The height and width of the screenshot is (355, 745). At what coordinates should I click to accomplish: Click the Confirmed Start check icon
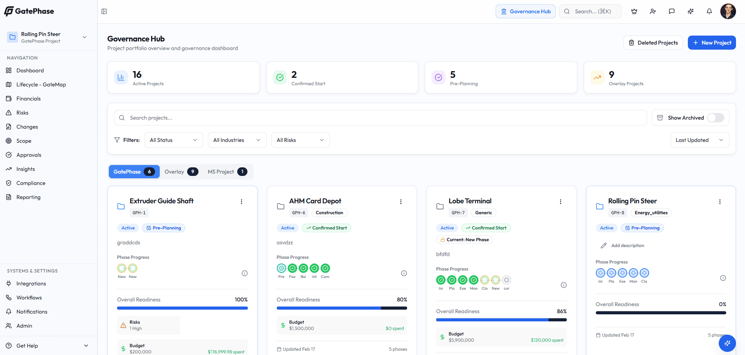pos(280,77)
